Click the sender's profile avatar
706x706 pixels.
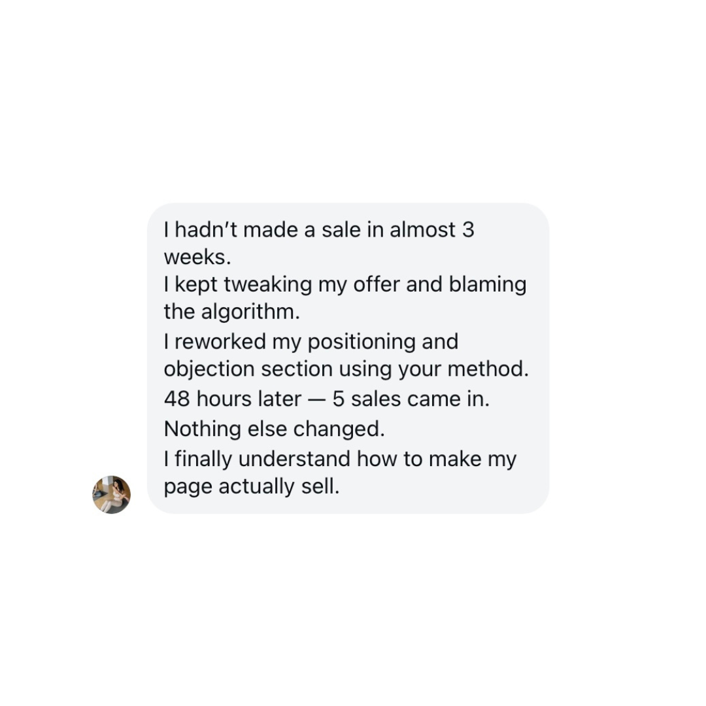[x=111, y=495]
